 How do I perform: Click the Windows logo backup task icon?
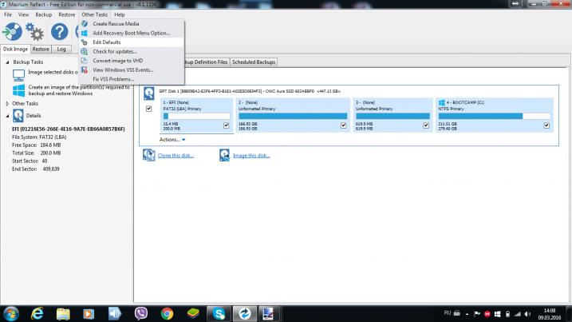click(x=18, y=90)
